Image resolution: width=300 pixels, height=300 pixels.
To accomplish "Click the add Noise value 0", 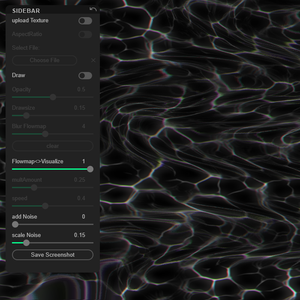I will click(x=84, y=216).
